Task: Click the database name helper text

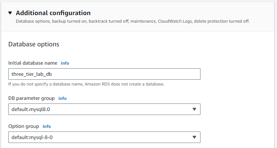Action: click(86, 84)
